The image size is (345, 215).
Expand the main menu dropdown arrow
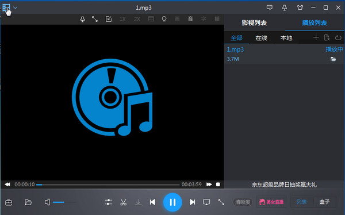coord(15,7)
